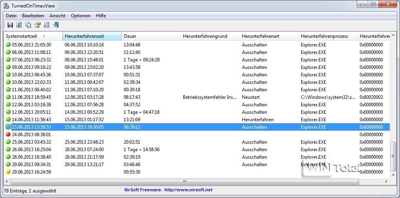Click the duration 00:30:18

[132, 90]
